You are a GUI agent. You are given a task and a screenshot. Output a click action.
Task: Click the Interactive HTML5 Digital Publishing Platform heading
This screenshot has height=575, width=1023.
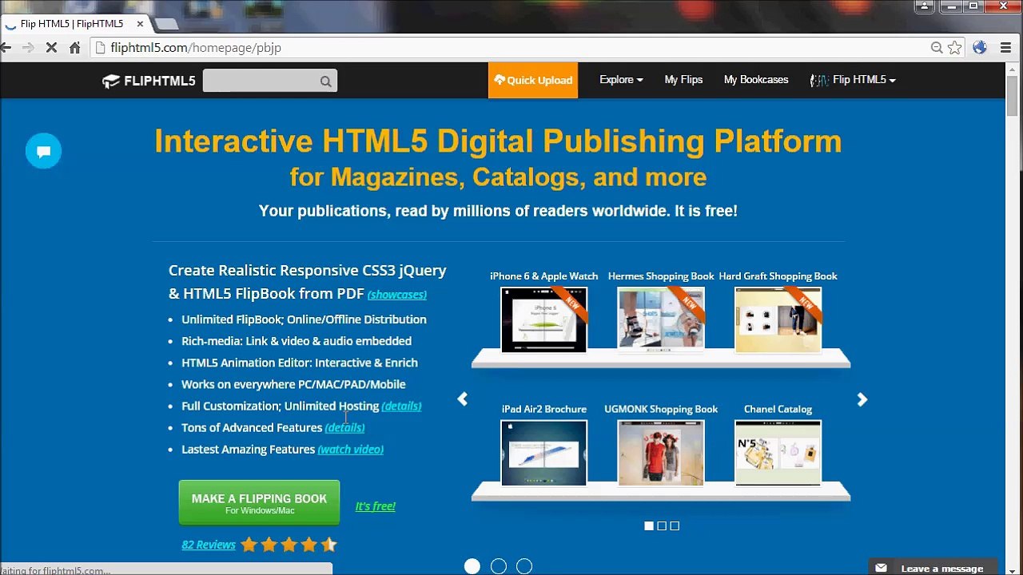click(x=498, y=141)
